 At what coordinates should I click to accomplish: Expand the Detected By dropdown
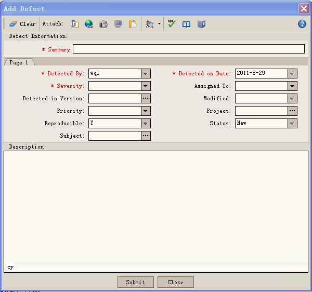tap(146, 74)
